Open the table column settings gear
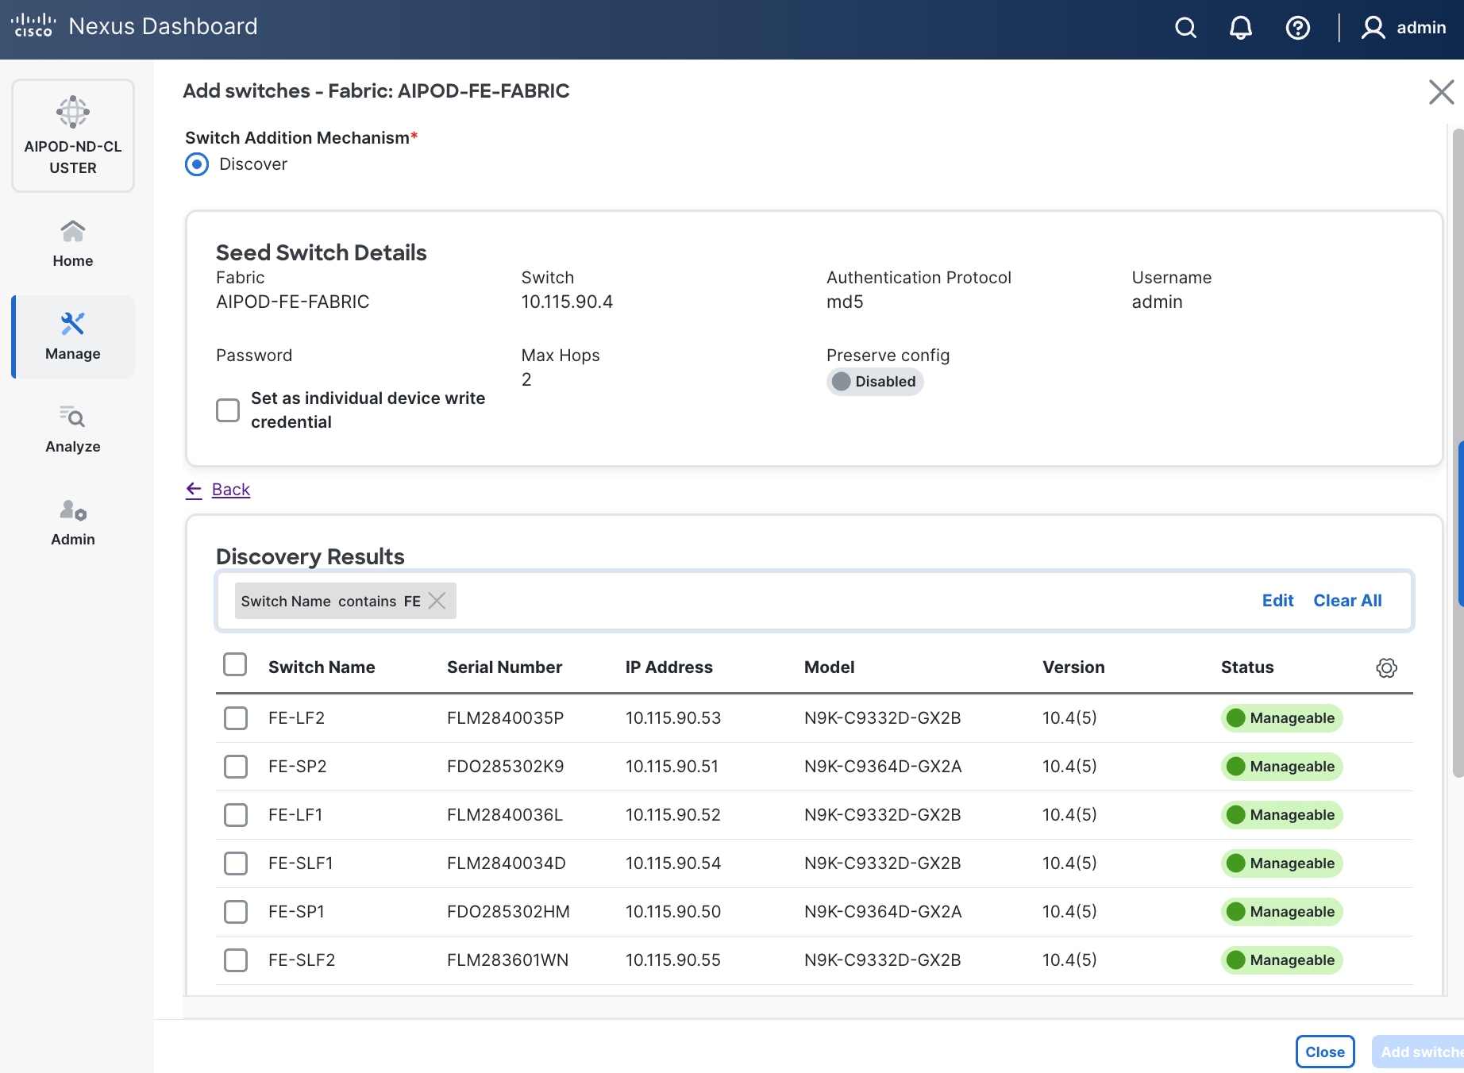Viewport: 1464px width, 1073px height. point(1386,667)
